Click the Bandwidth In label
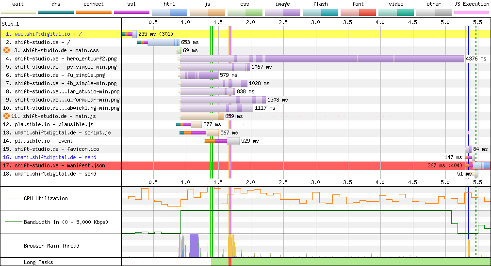The height and width of the screenshot is (266, 491). pyautogui.click(x=66, y=222)
